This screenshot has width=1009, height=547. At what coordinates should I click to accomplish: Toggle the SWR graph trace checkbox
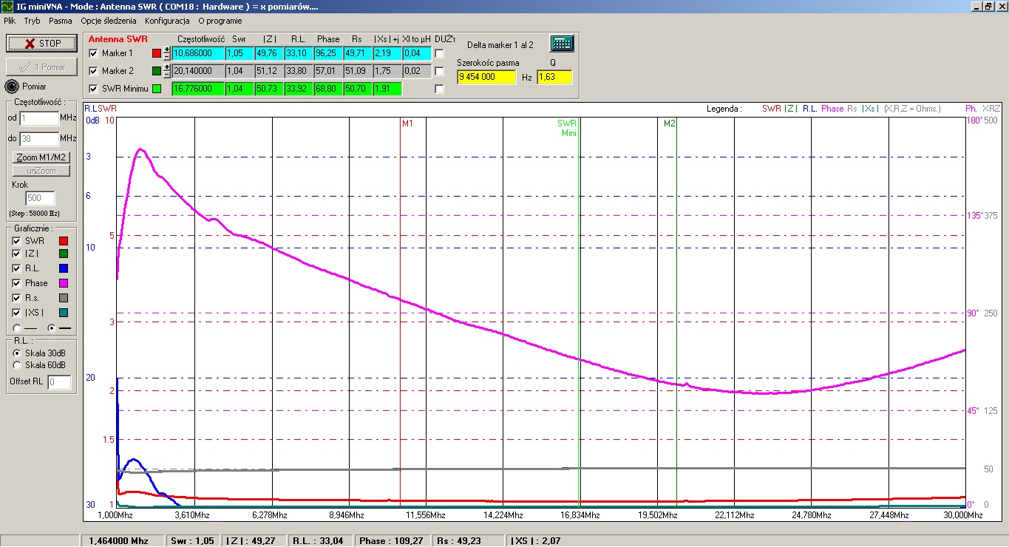(17, 241)
